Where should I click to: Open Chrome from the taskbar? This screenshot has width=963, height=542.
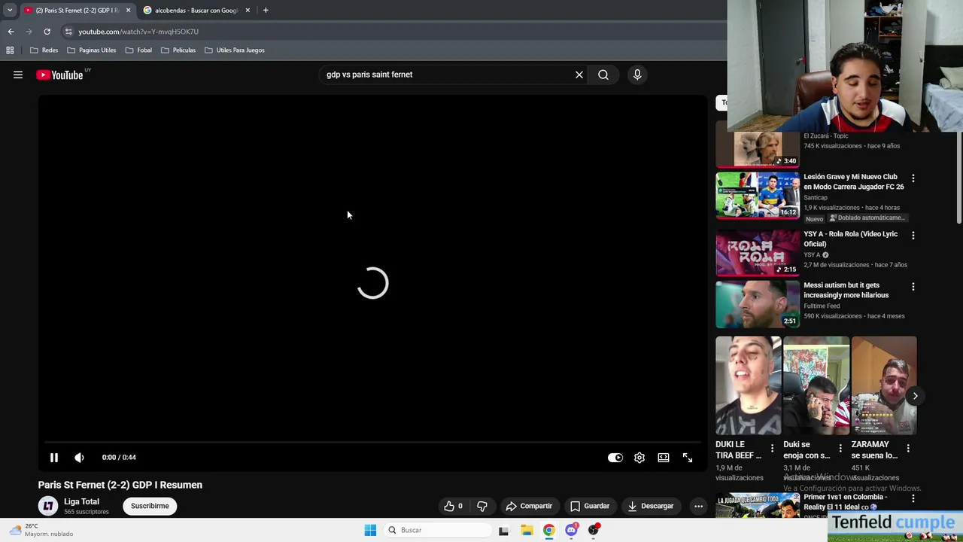pyautogui.click(x=549, y=530)
